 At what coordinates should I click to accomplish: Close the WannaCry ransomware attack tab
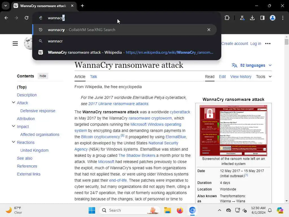[72, 6]
